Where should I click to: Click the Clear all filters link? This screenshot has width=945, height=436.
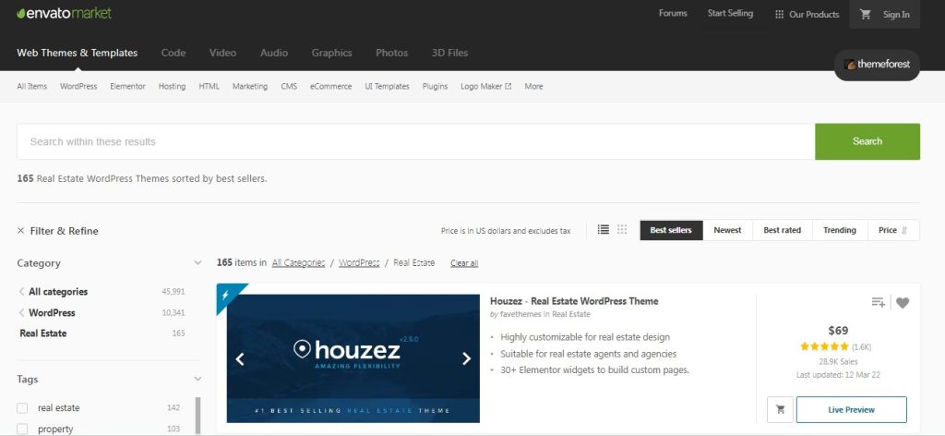[464, 263]
